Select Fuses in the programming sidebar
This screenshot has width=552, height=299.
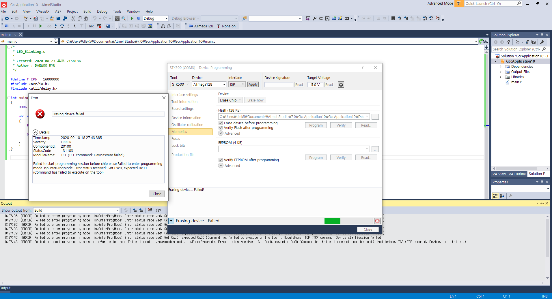(176, 139)
